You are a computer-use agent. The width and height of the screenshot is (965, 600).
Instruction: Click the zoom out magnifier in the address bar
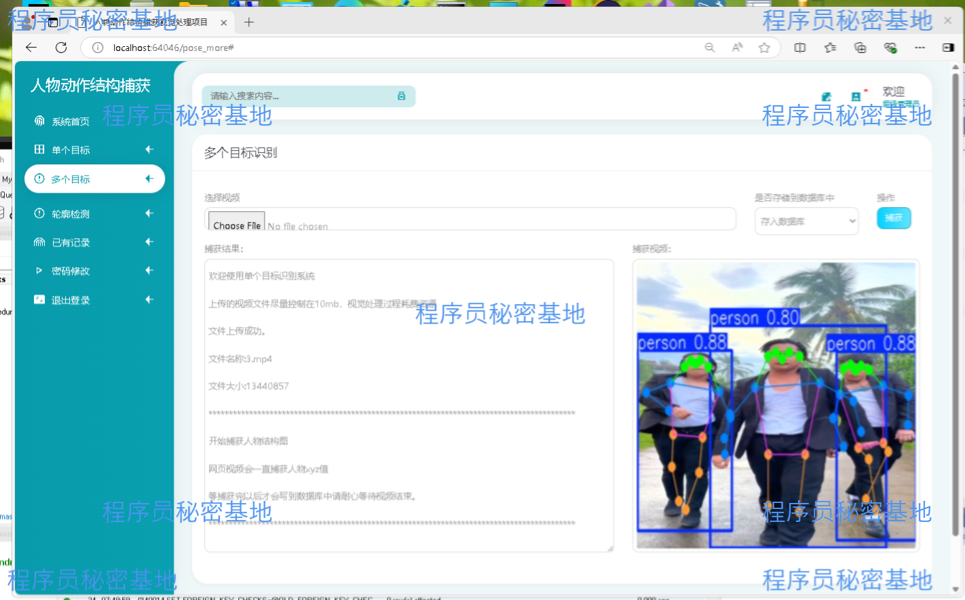tap(710, 48)
